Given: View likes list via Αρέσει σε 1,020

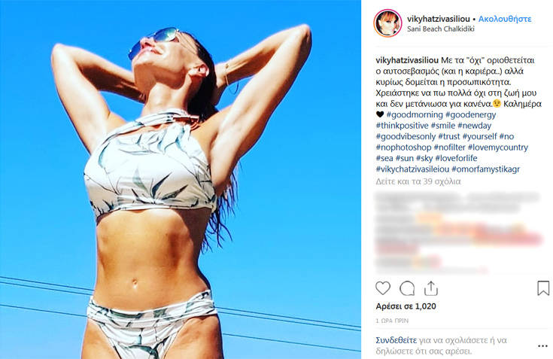Looking at the screenshot, I should click(406, 306).
